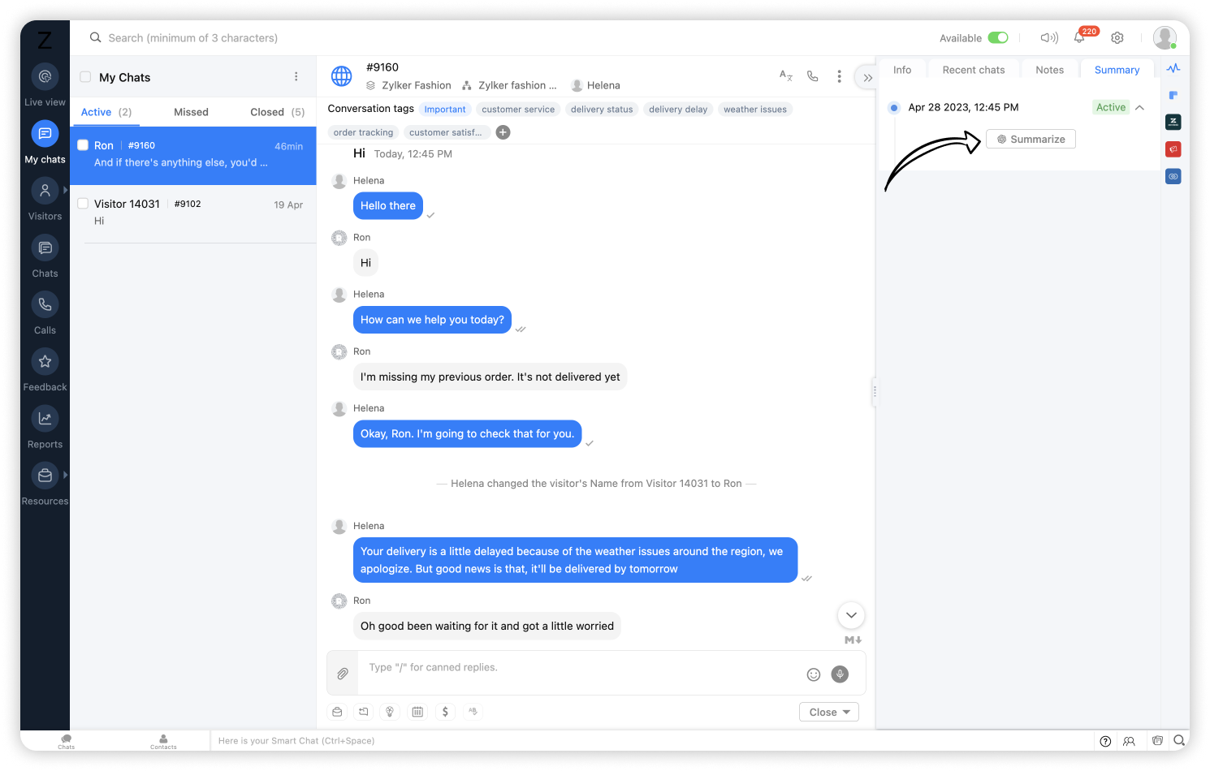1210x771 pixels.
Task: Open the emoji picker
Action: [x=813, y=674]
